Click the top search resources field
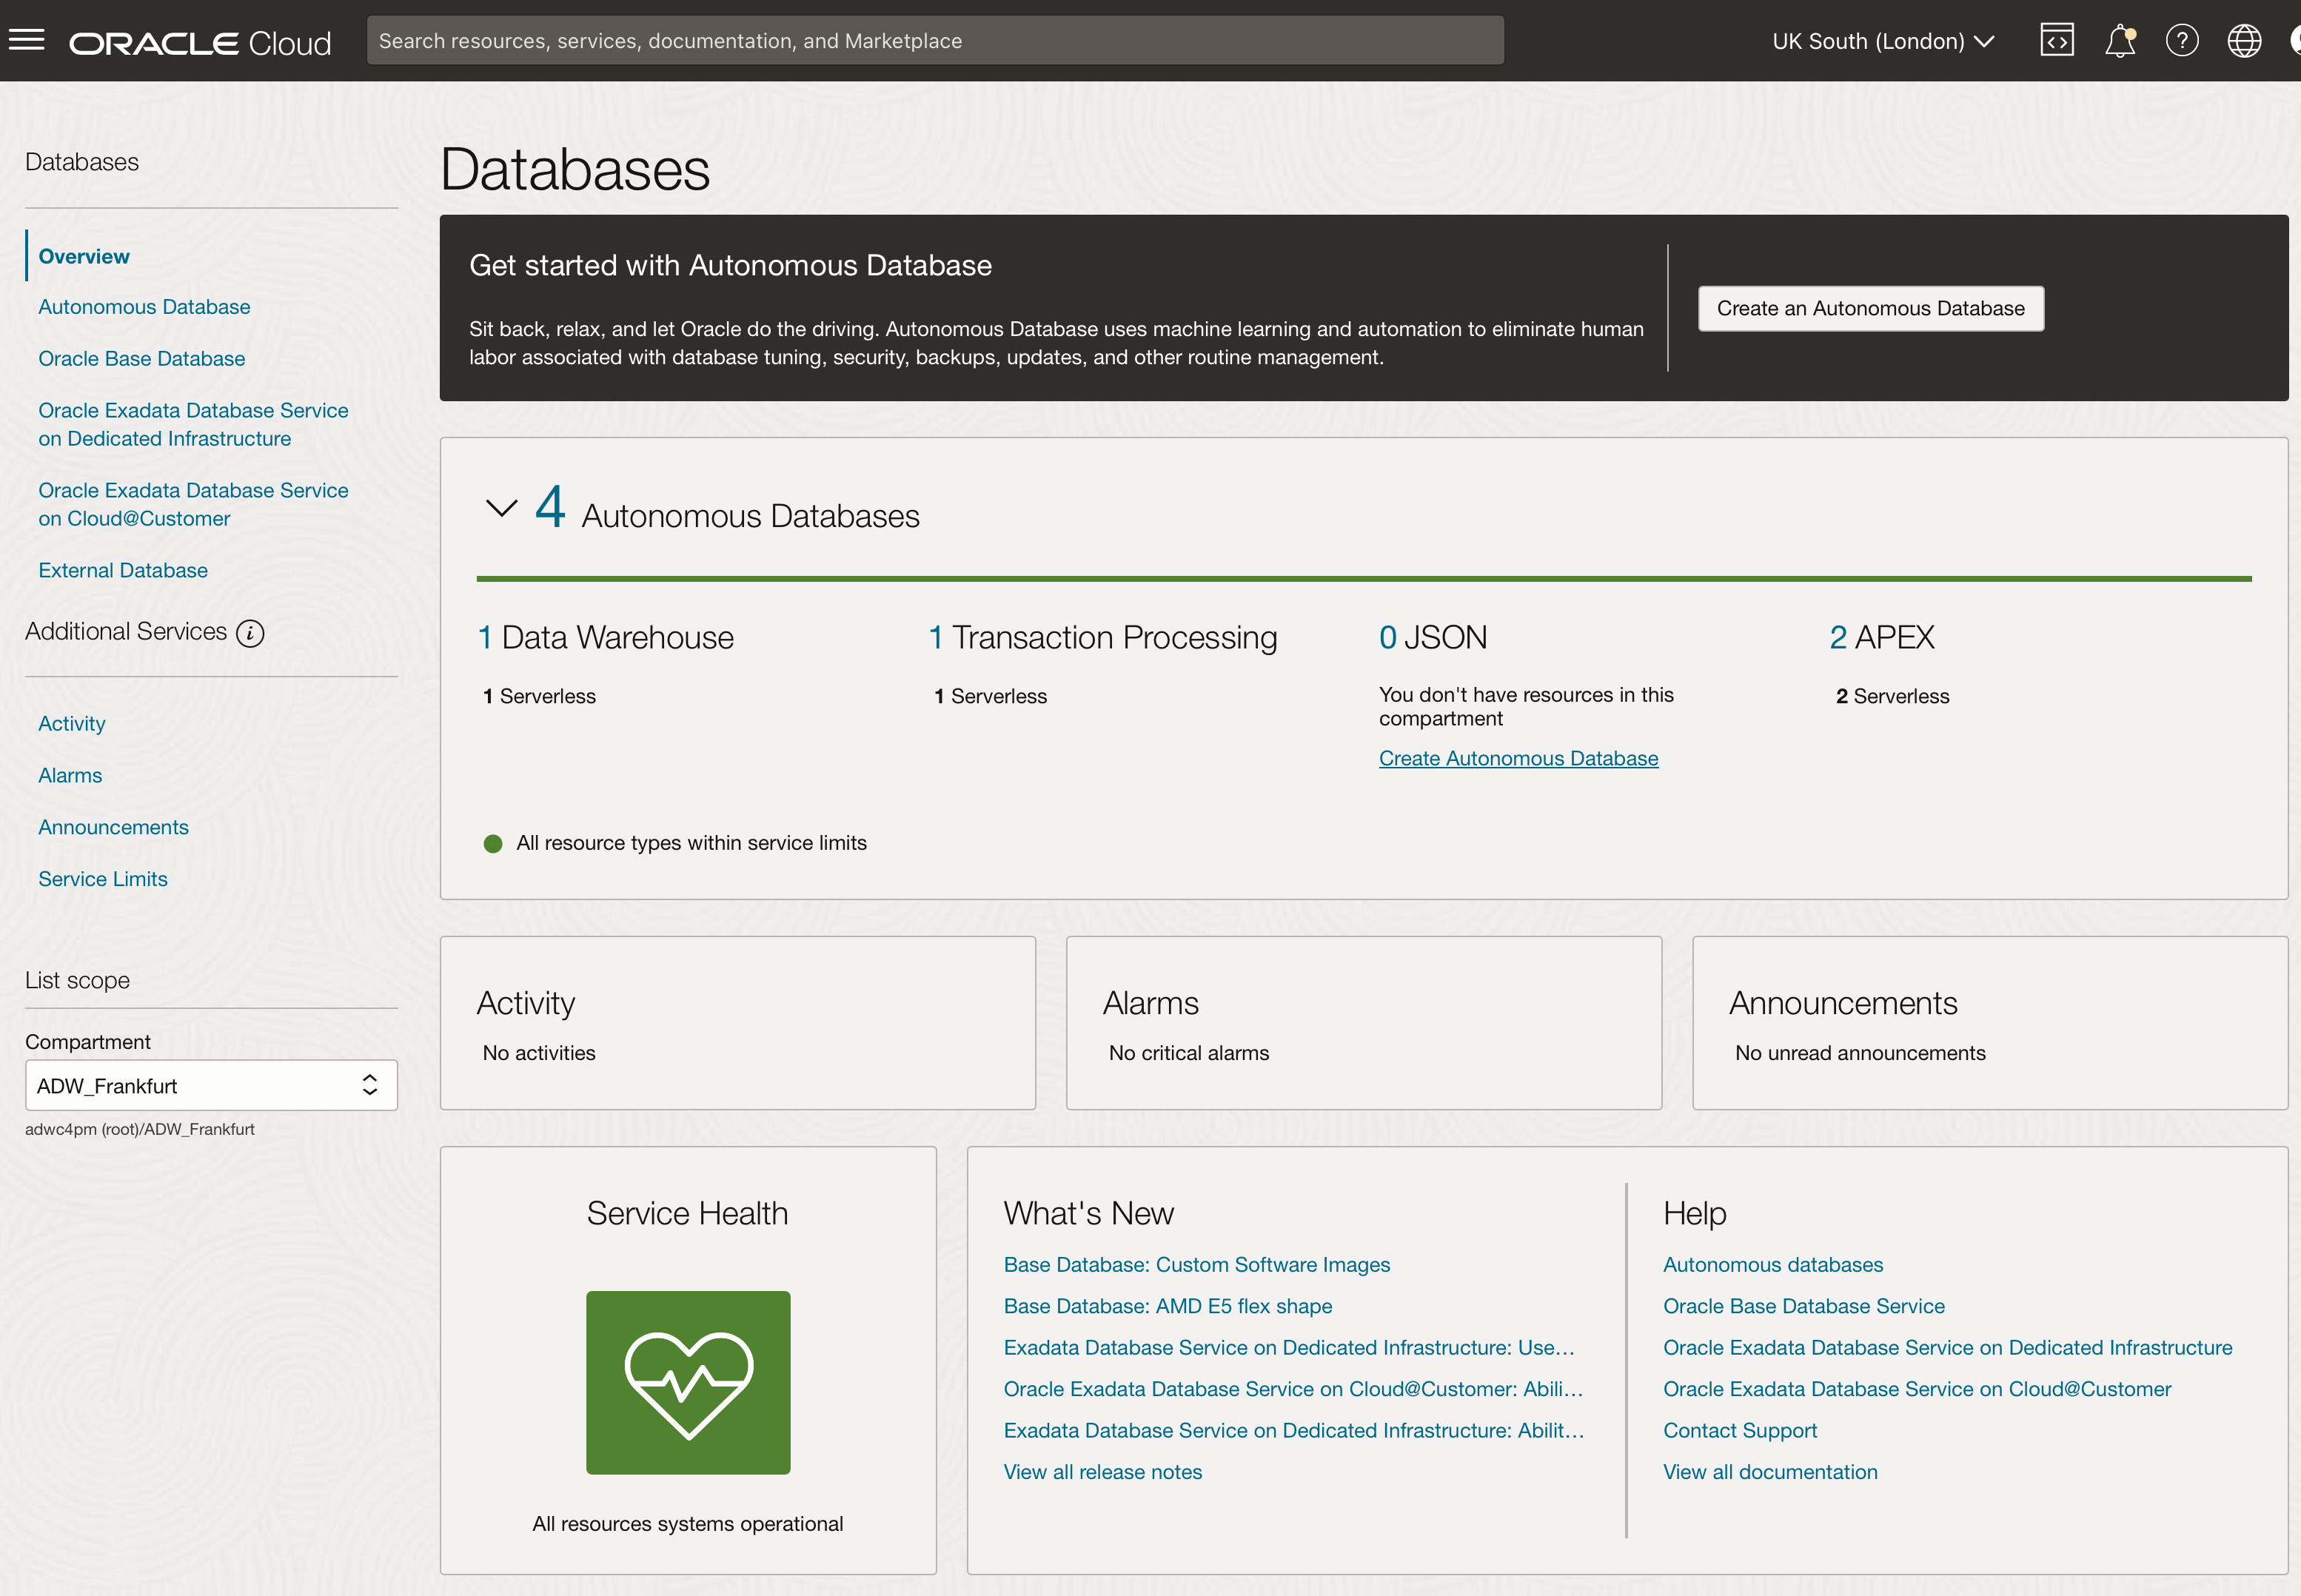 935,41
